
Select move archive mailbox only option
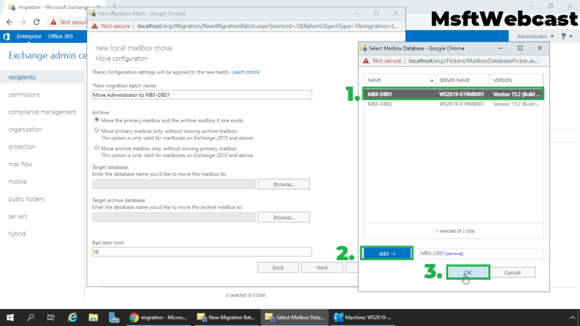coord(96,148)
